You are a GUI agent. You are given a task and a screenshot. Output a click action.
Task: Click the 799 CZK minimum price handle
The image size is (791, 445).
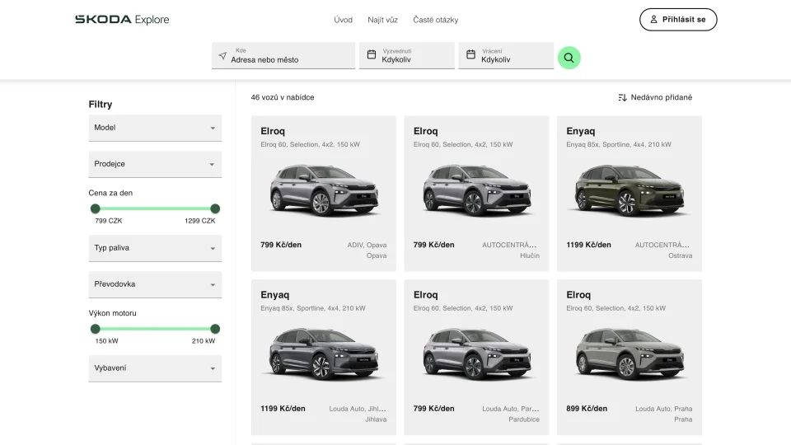96,208
